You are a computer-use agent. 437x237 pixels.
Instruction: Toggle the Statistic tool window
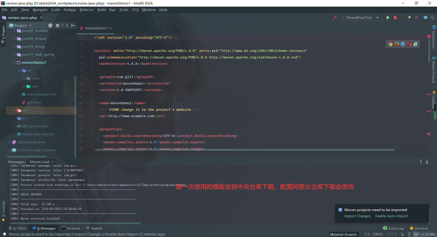[94, 228]
